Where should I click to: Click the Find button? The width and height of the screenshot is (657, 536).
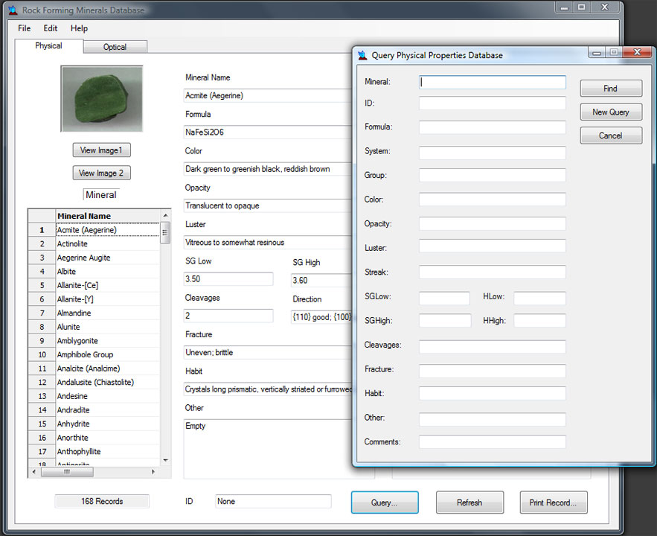[x=610, y=89]
